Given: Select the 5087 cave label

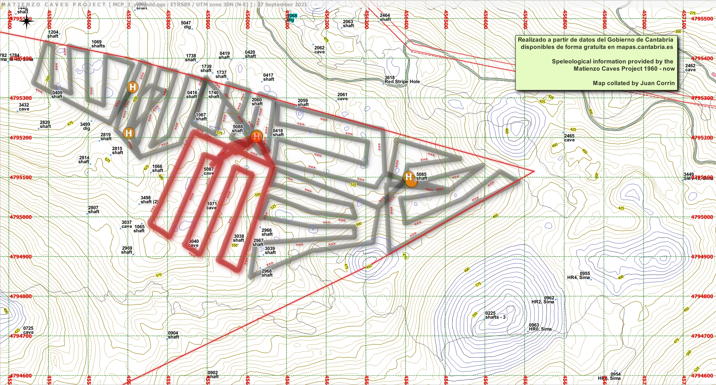Looking at the screenshot, I should coord(209,171).
